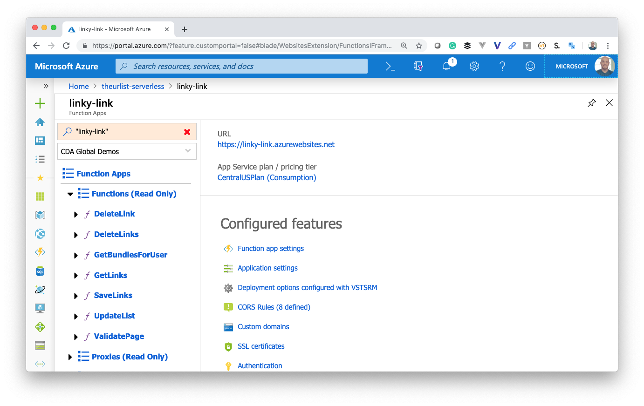Open the notifications bell
Viewport: 644px width, 406px height.
446,67
